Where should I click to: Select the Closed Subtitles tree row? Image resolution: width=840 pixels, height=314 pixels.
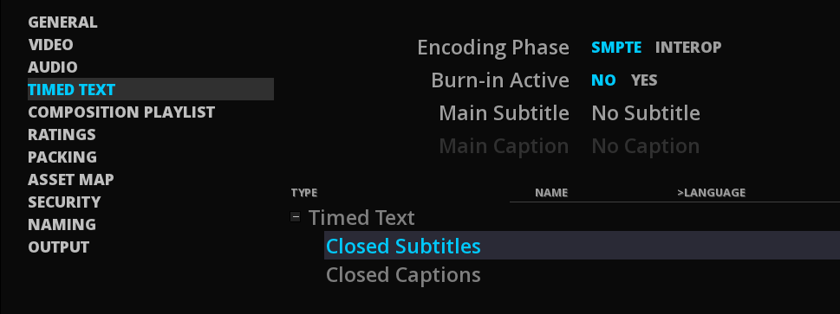click(582, 246)
